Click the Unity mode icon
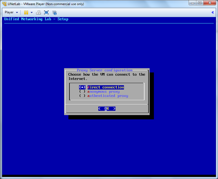Viewport: 218px width, 179px height. pos(54,12)
